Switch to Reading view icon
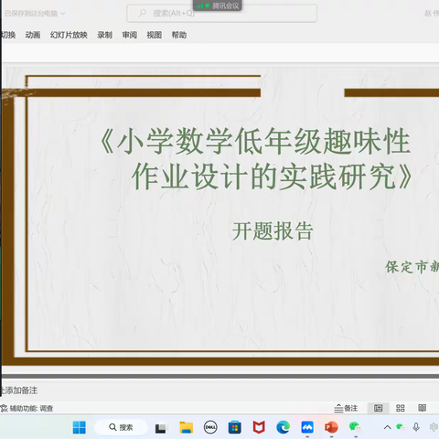The image size is (439, 439). tap(423, 408)
